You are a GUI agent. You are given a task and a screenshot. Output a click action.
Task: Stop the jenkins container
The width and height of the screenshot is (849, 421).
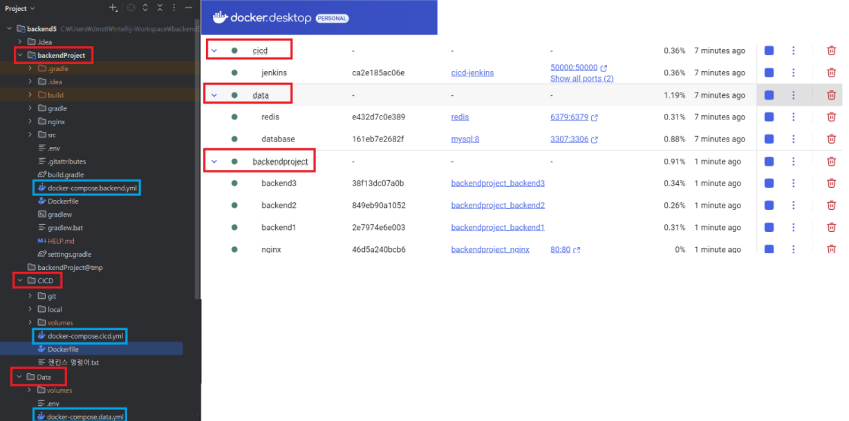click(x=769, y=72)
